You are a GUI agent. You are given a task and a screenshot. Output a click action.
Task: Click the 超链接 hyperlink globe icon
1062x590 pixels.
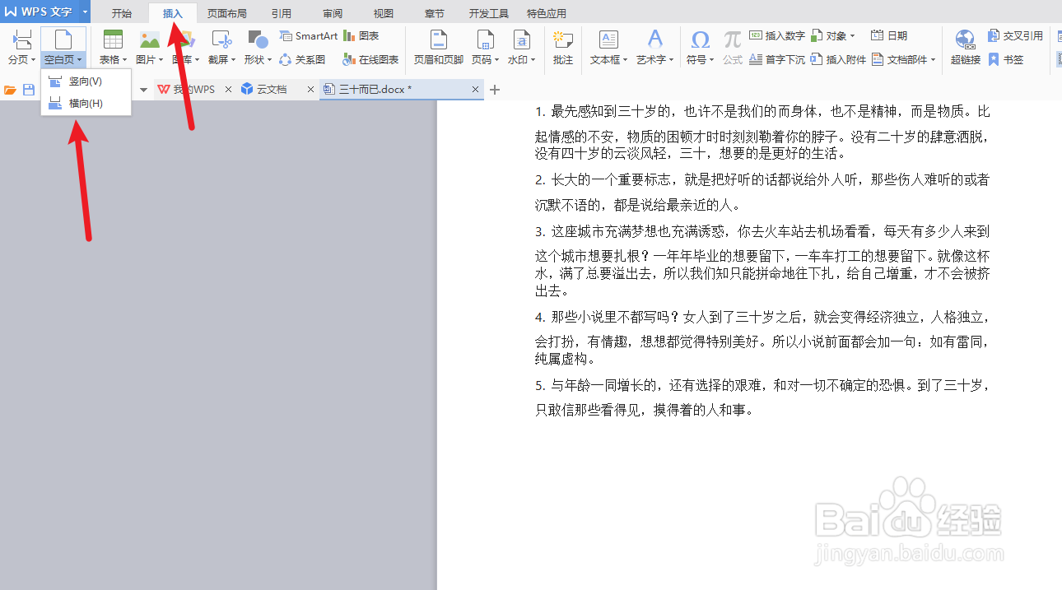[x=965, y=39]
